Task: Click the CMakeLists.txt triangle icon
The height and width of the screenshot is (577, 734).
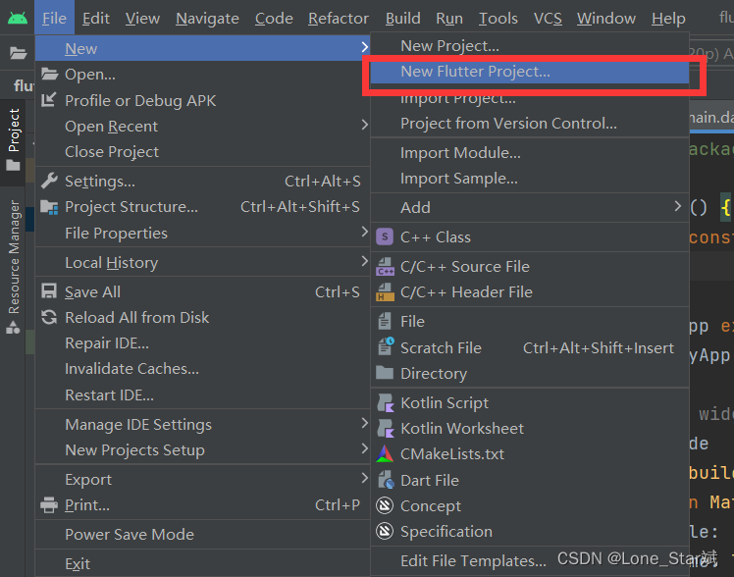Action: (385, 454)
